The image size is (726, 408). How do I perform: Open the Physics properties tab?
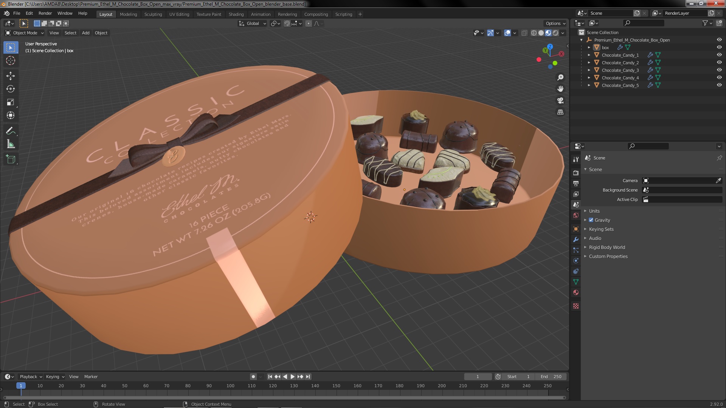click(x=576, y=261)
